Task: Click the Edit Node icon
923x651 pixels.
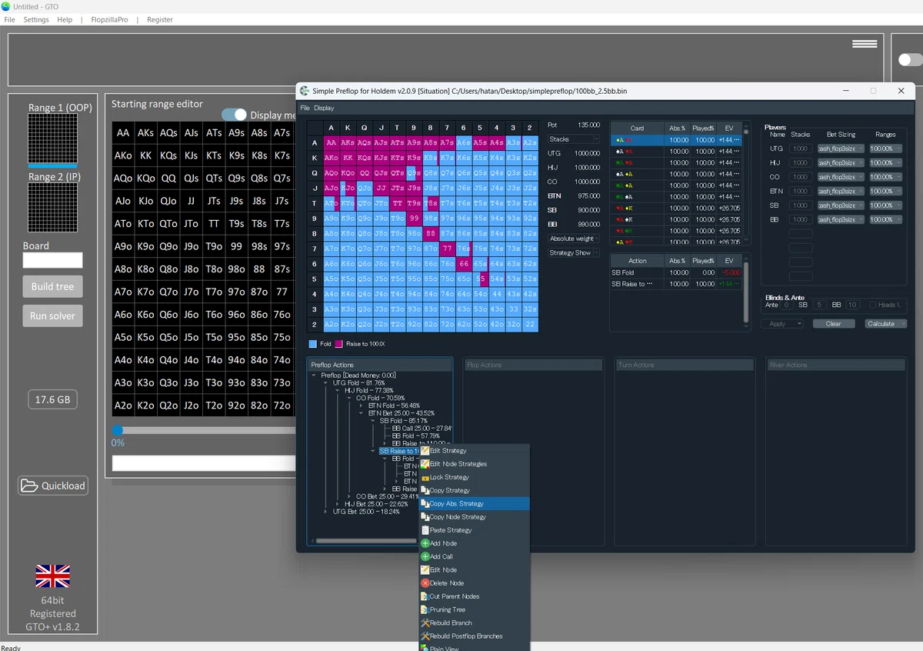Action: click(425, 569)
